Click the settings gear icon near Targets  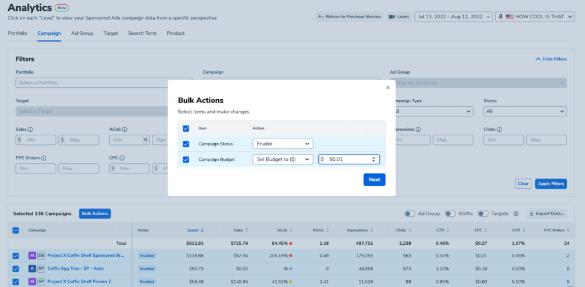point(515,213)
